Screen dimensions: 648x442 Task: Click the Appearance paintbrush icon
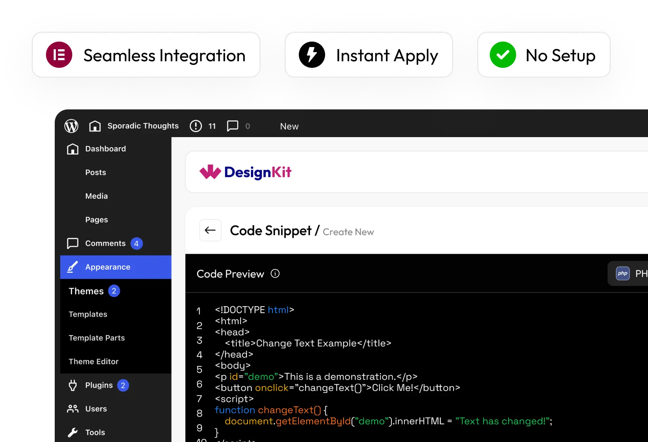(x=73, y=267)
